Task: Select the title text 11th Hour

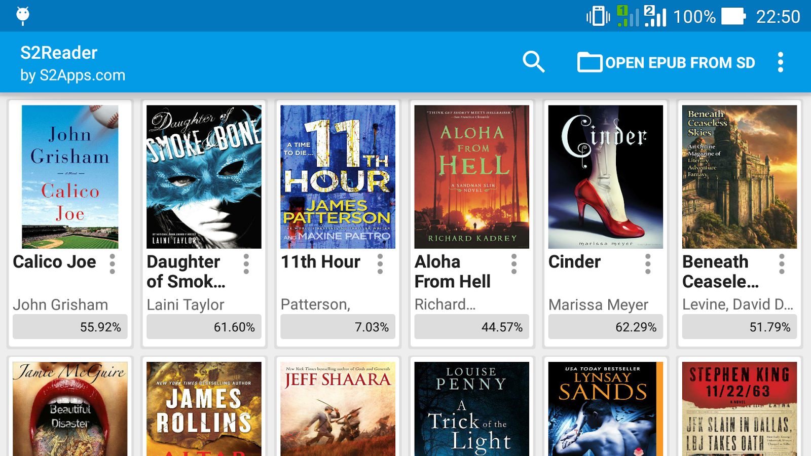Action: pos(320,262)
